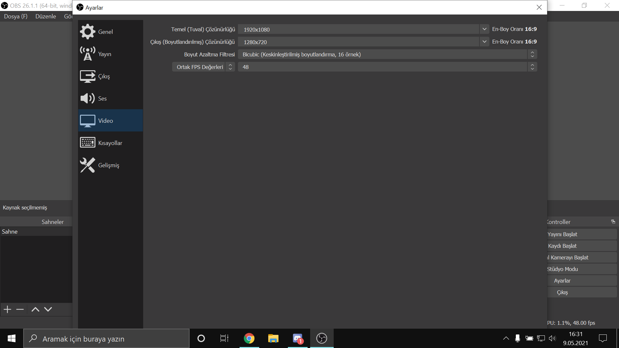Click the Ayarlar button in Kontroller
619x348 pixels.
coord(582,281)
